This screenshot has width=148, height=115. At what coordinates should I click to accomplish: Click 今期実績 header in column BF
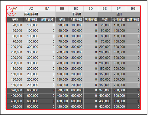pos(119,20)
